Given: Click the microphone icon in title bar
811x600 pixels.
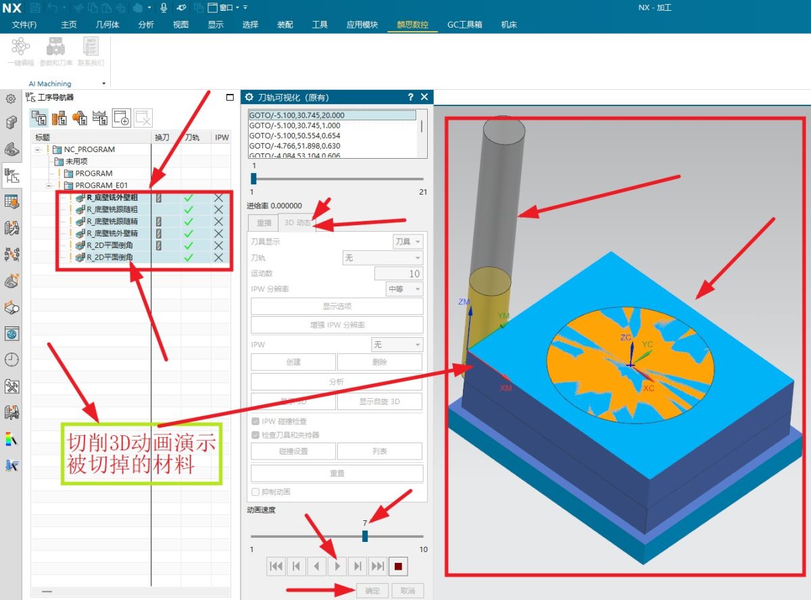Looking at the screenshot, I should click(x=164, y=7).
